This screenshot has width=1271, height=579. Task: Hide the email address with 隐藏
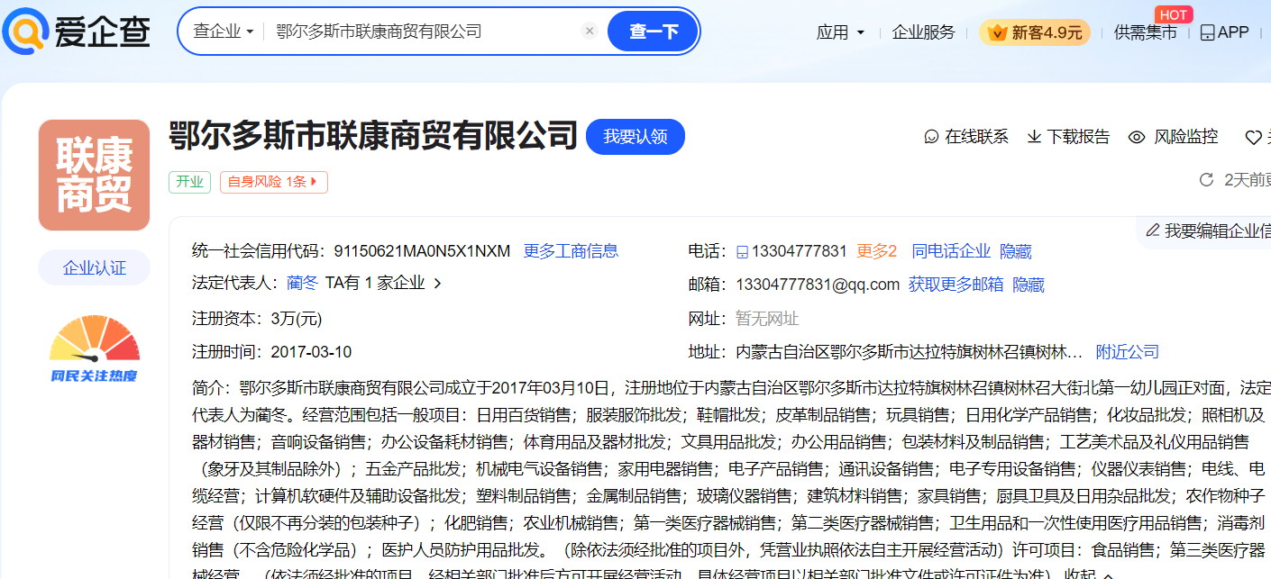click(1029, 285)
